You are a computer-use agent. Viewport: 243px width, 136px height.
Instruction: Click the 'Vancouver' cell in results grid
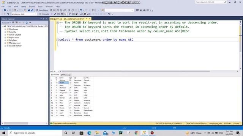[x=77, y=80]
